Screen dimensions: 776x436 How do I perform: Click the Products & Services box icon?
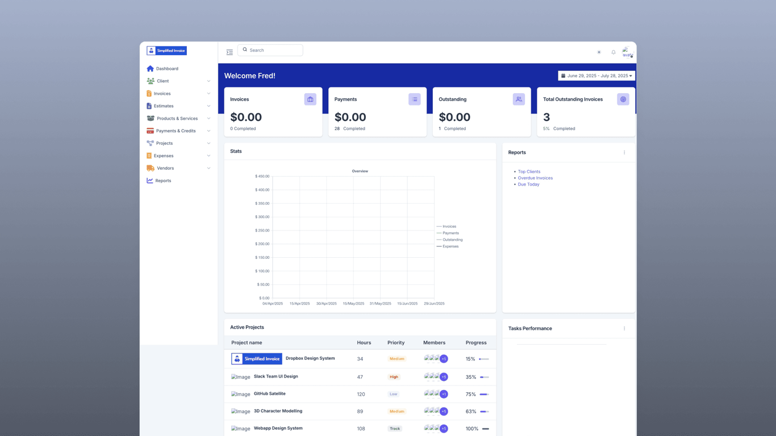(151, 119)
